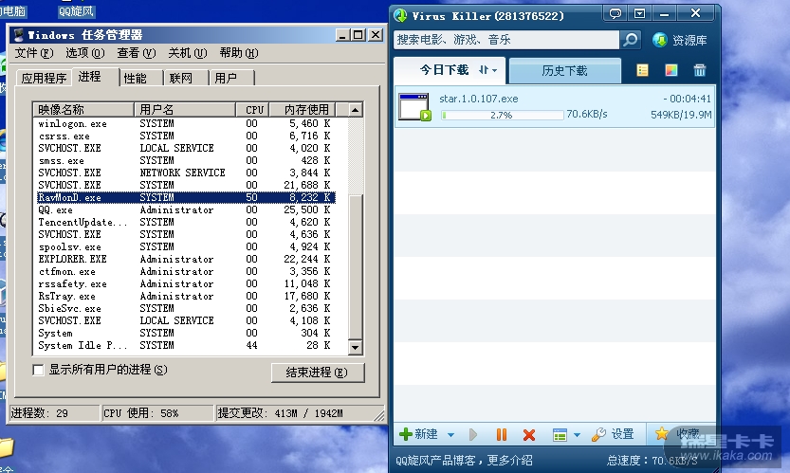The image size is (790, 473).
Task: Delete the download with red X icon
Action: 528,435
